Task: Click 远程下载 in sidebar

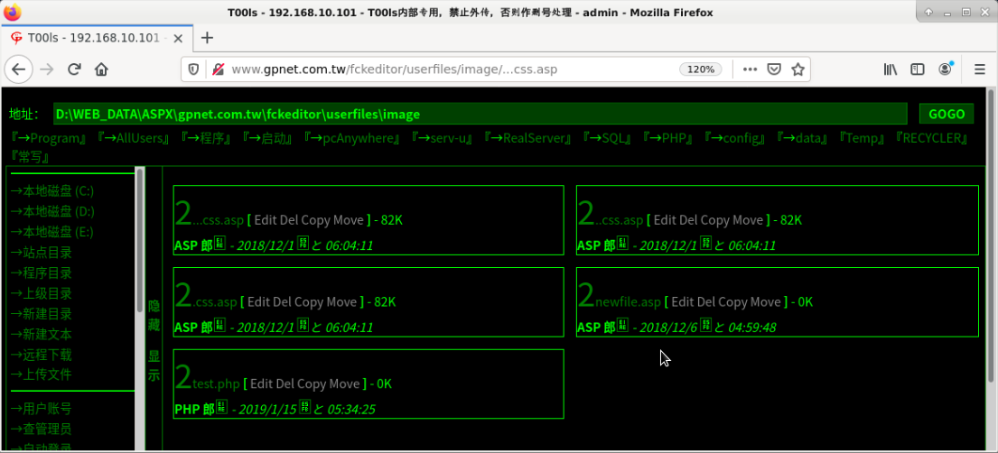Action: click(x=41, y=355)
